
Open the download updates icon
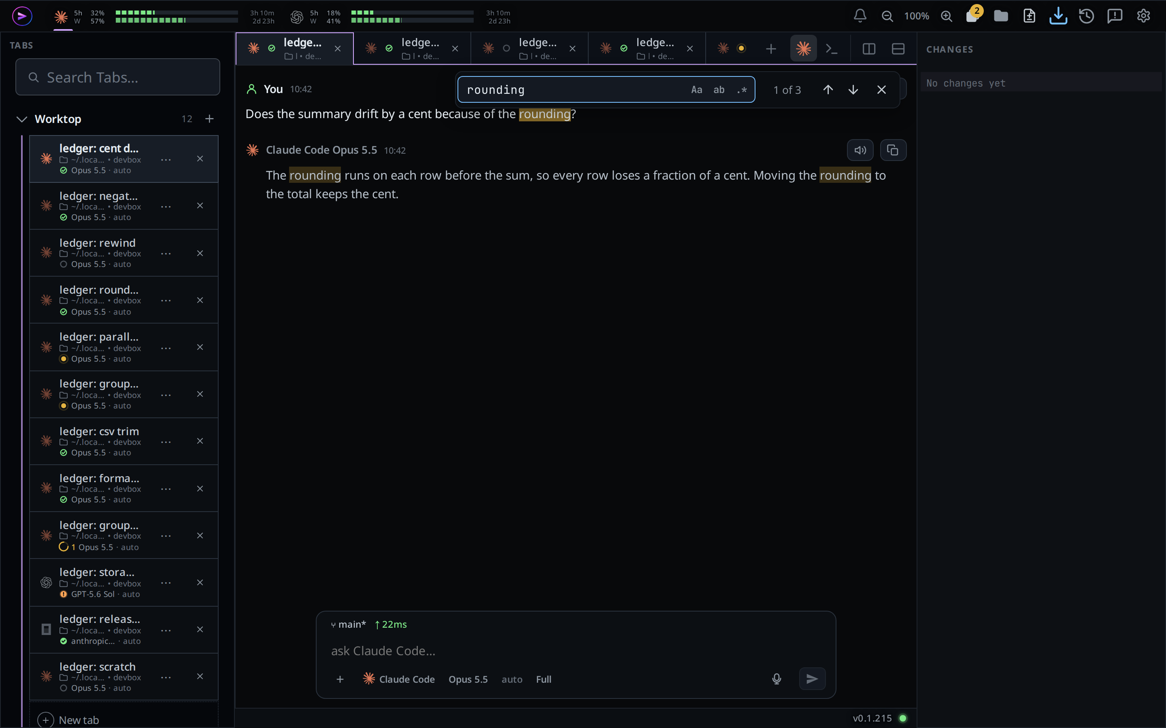click(1058, 16)
